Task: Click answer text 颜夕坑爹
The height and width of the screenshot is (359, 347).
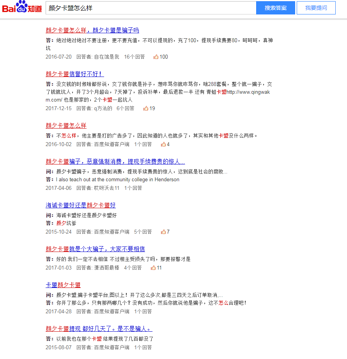Action: point(66,223)
